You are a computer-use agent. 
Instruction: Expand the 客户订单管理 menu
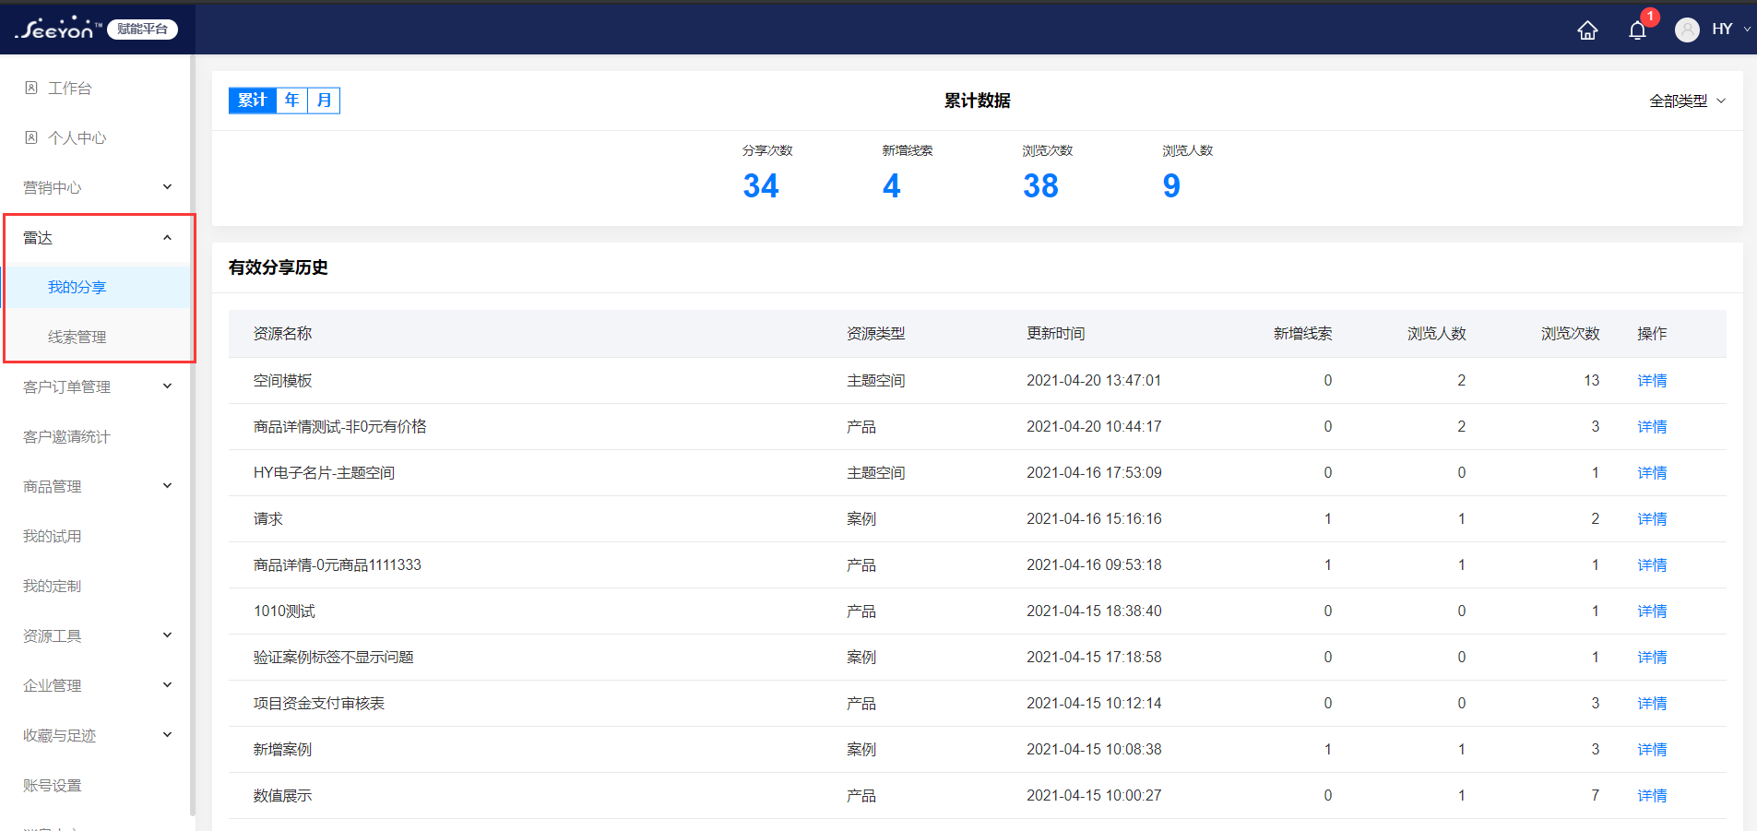167,386
